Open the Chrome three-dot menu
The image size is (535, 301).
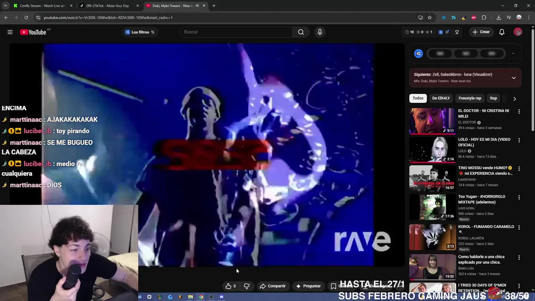(x=529, y=18)
